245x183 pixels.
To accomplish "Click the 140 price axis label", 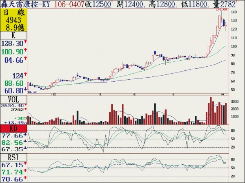I will pyautogui.click(x=234, y=12).
